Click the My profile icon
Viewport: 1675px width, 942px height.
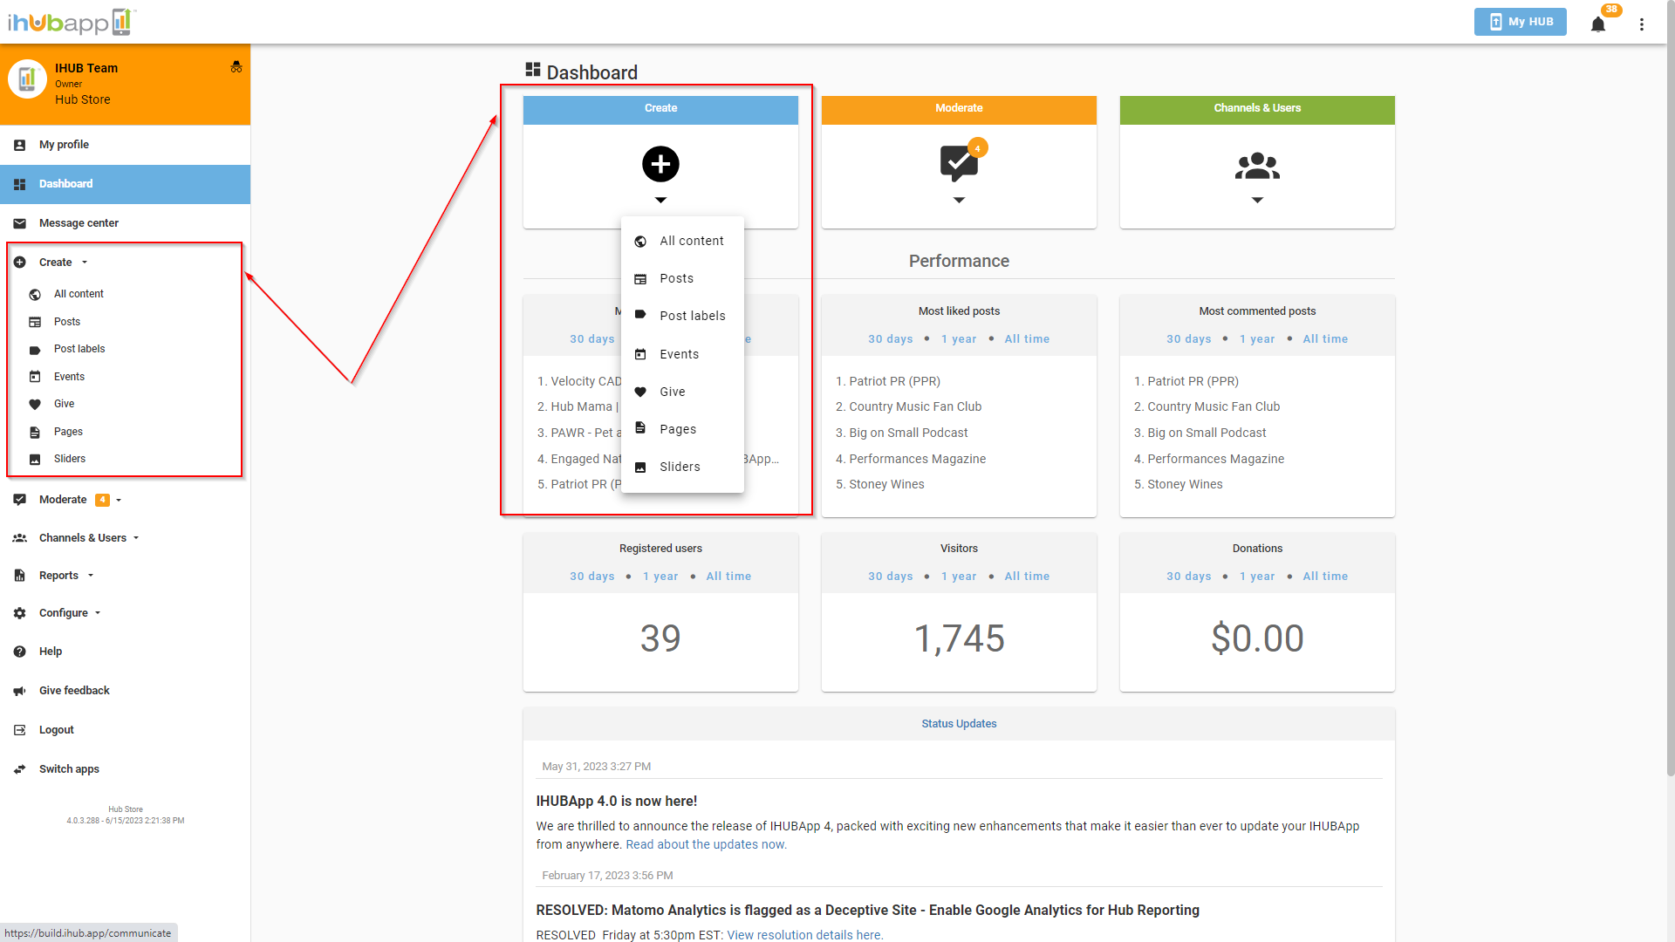point(20,145)
